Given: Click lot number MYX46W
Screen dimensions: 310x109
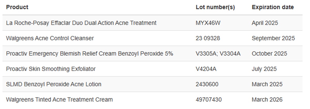Looking at the screenshot, I should (x=208, y=23).
